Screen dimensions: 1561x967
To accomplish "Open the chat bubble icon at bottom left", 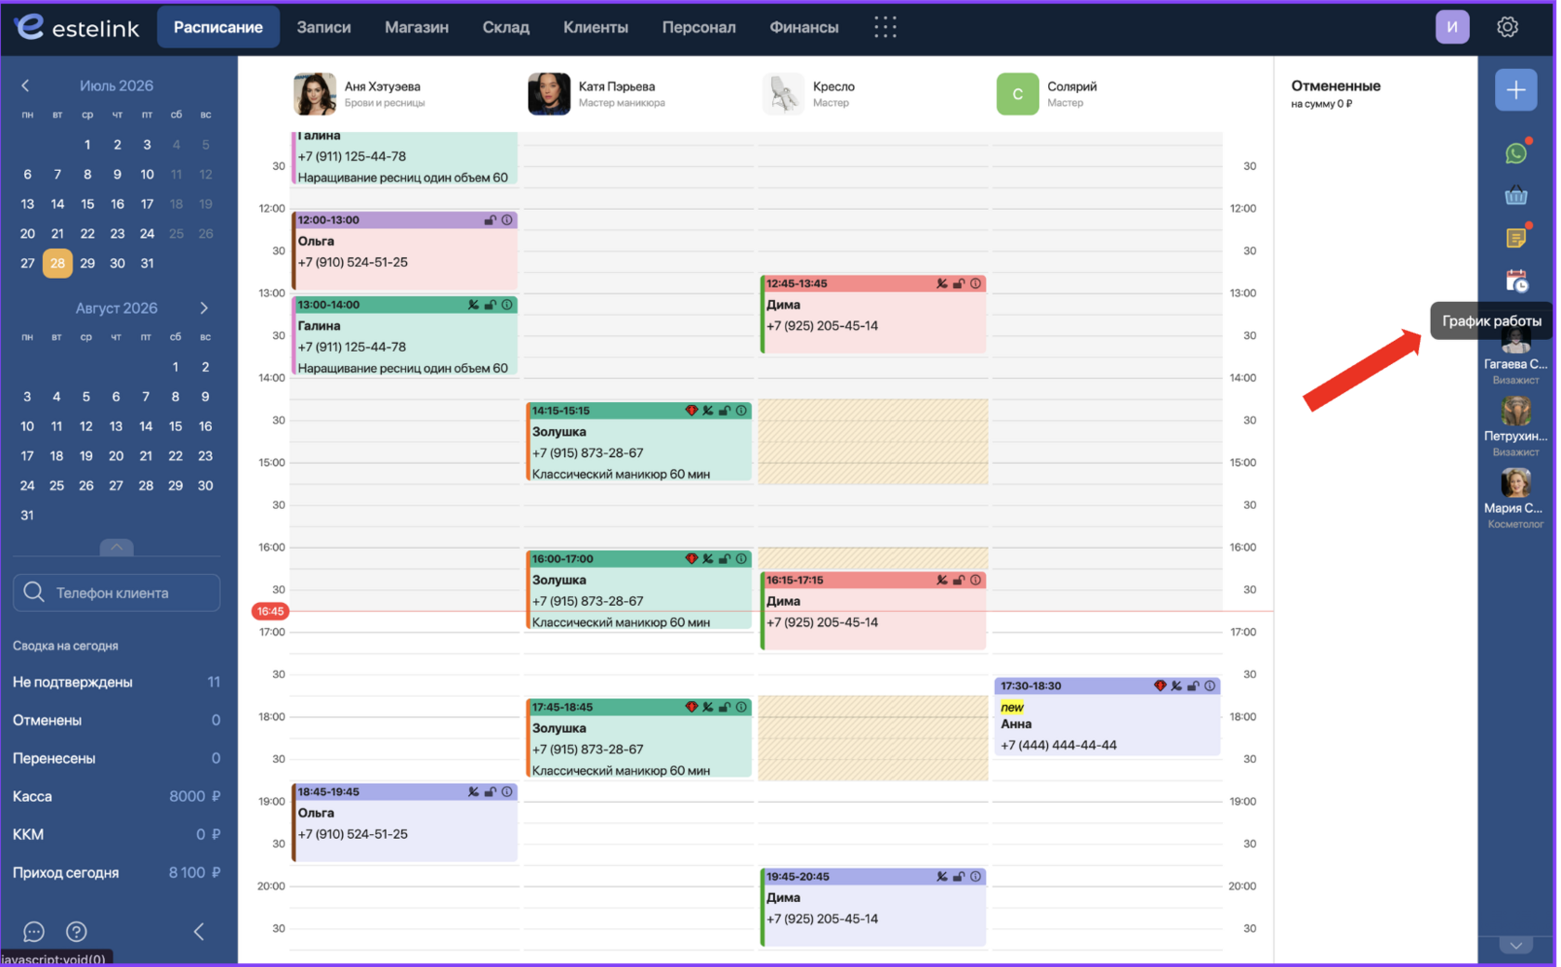I will (x=33, y=931).
